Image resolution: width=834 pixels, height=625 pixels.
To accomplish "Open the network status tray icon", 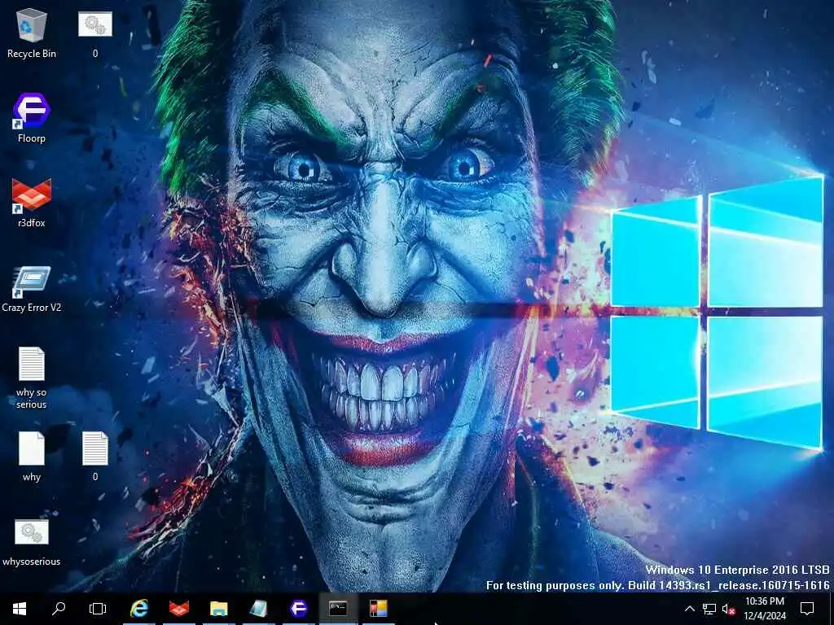I will [x=709, y=609].
